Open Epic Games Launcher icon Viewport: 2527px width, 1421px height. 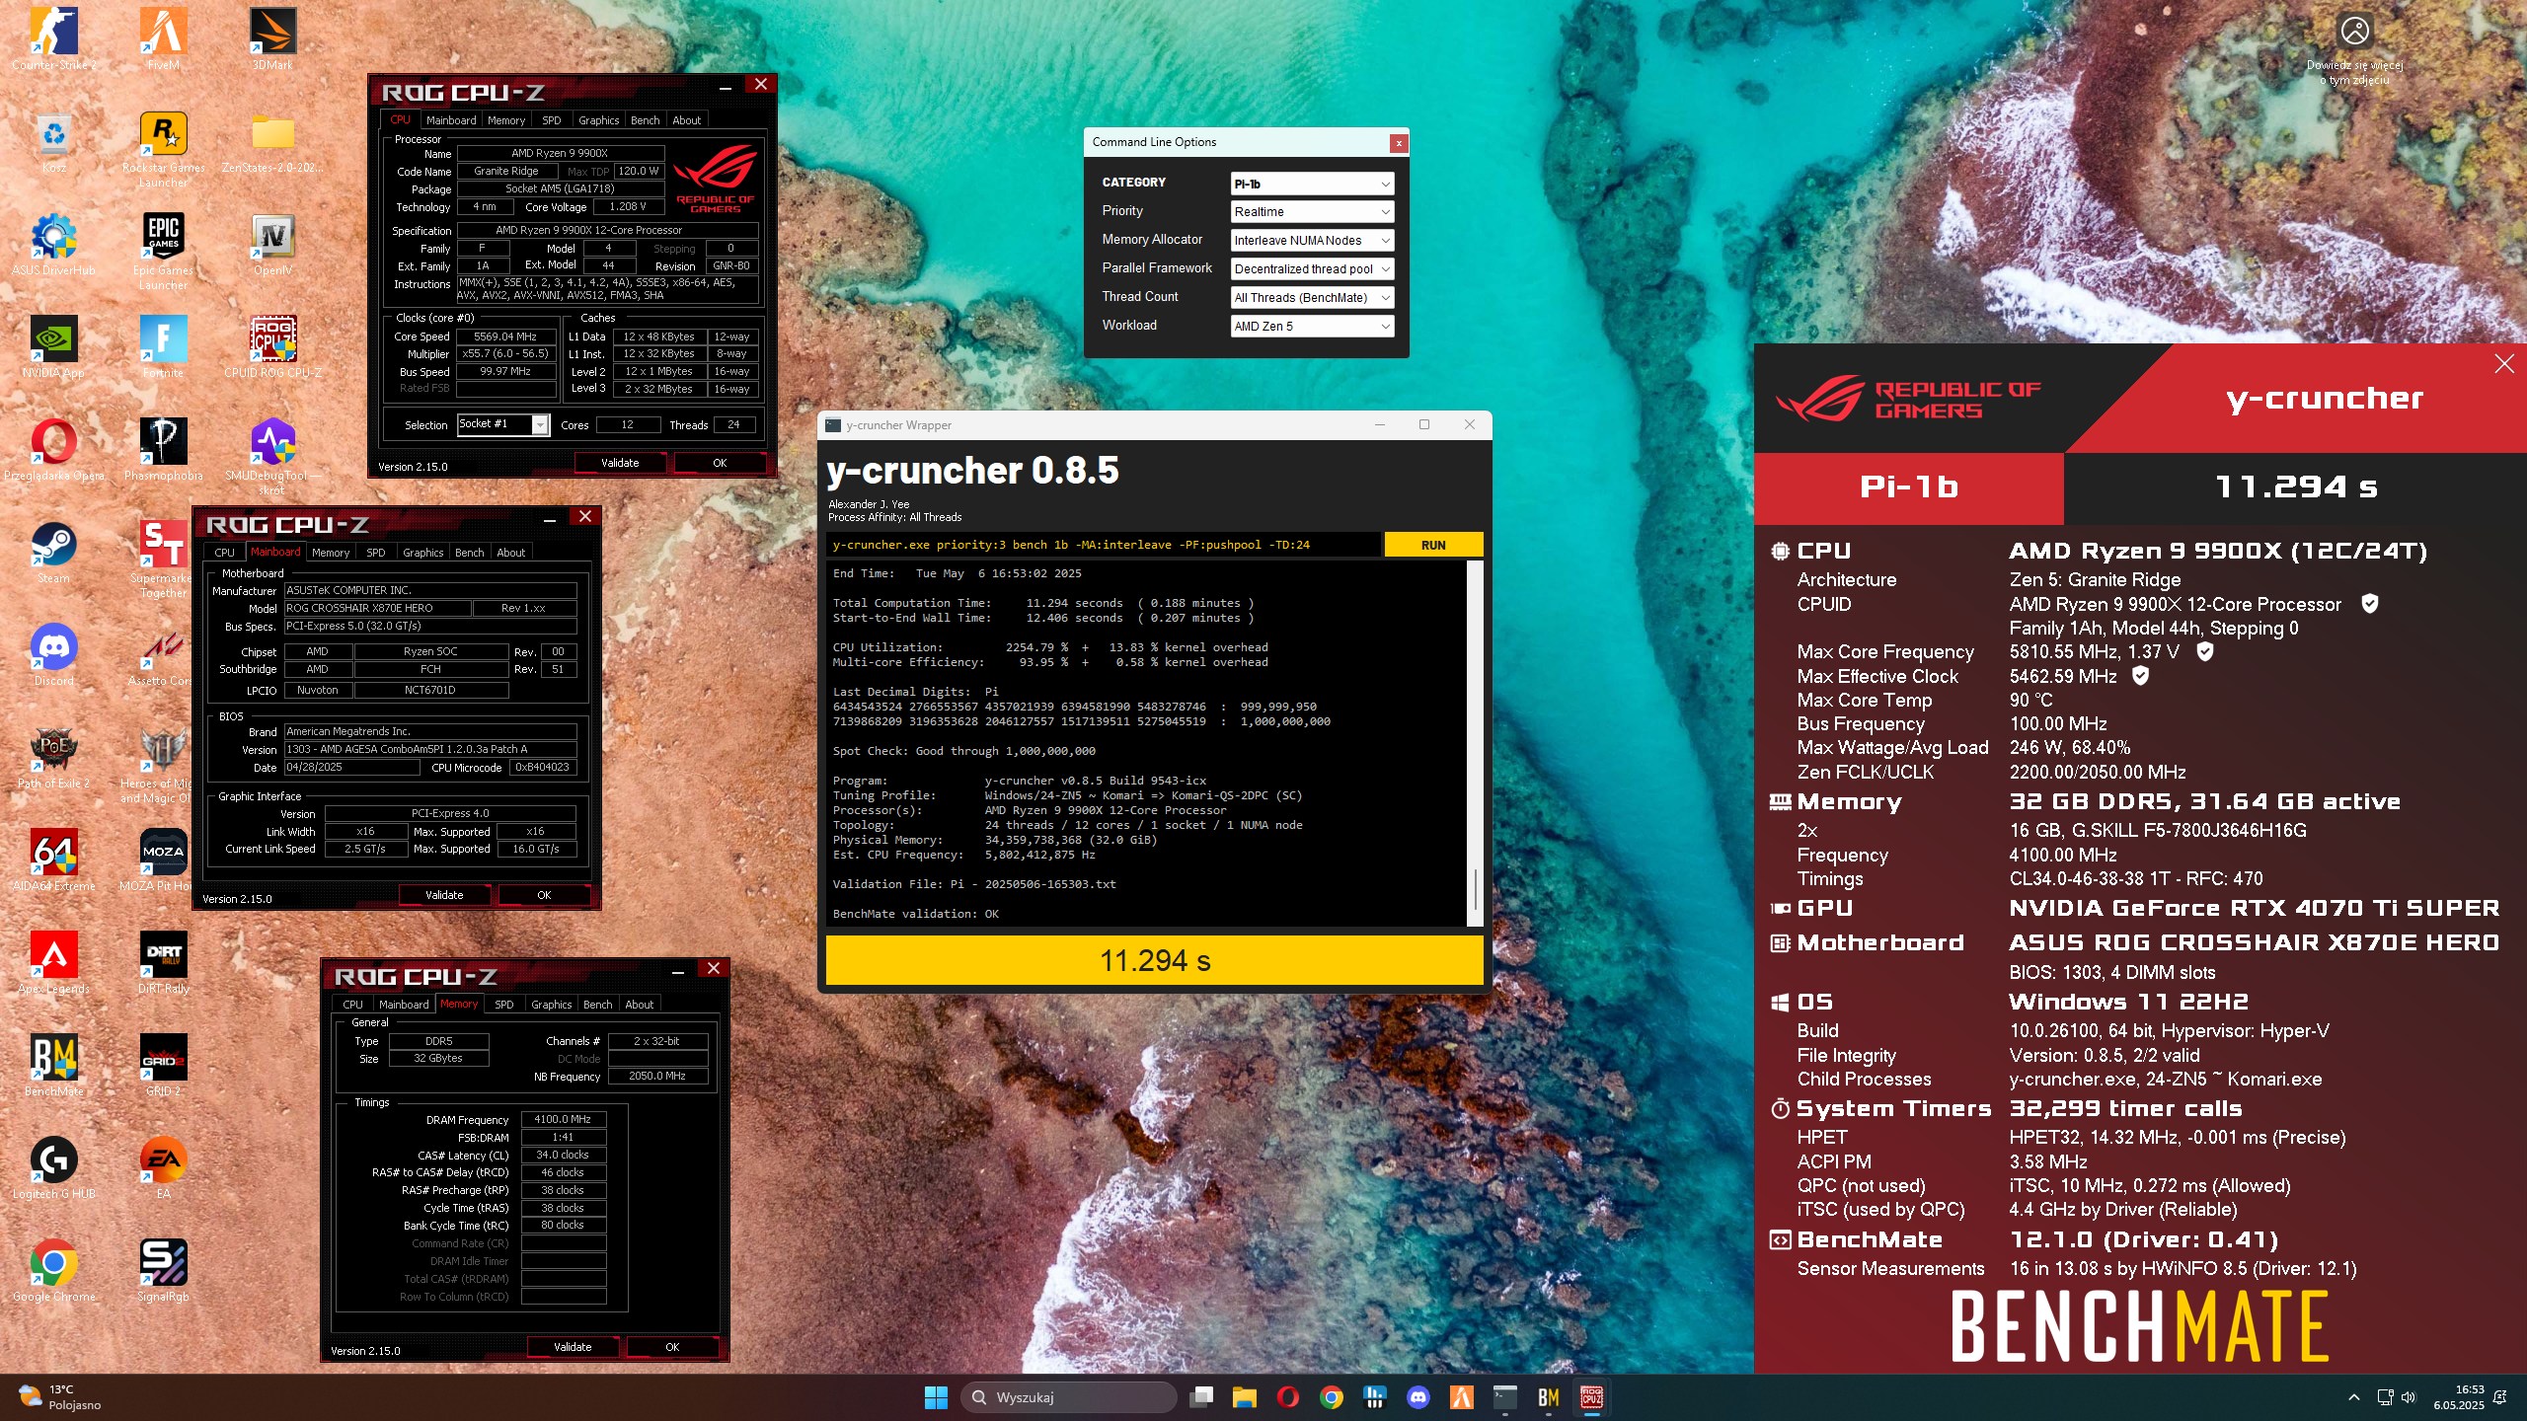click(163, 251)
